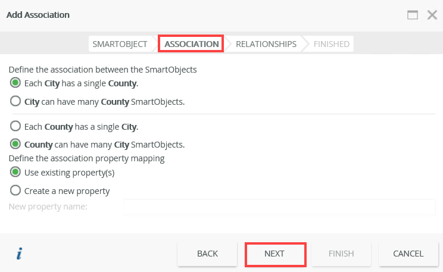Choose 'Create a new property' option
443x272 pixels.
click(15, 191)
